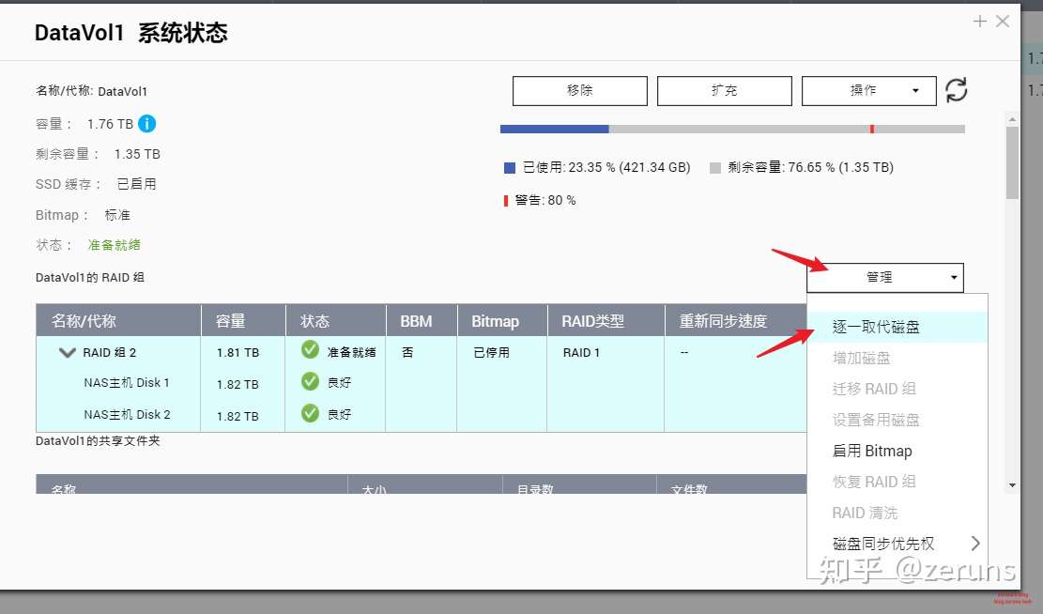Click the refresh icon beside the 操作 button
The width and height of the screenshot is (1043, 614).
[x=956, y=90]
